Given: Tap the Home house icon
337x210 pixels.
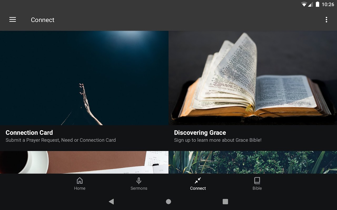Looking at the screenshot, I should click(80, 181).
